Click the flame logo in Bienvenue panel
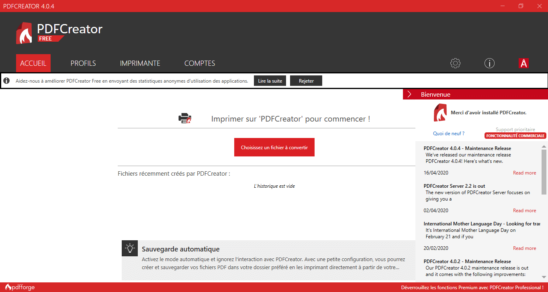548x292 pixels. [x=440, y=112]
